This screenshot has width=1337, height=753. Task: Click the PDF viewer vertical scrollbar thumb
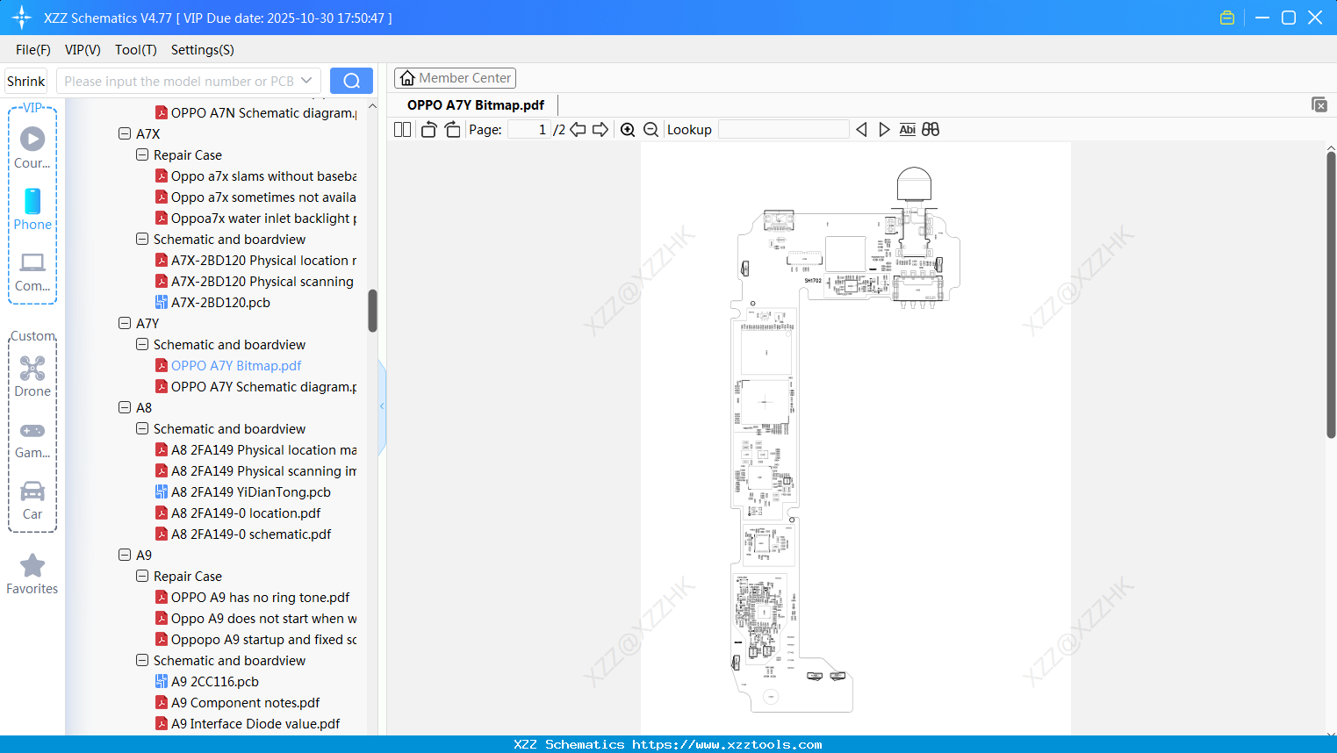pos(1331,295)
